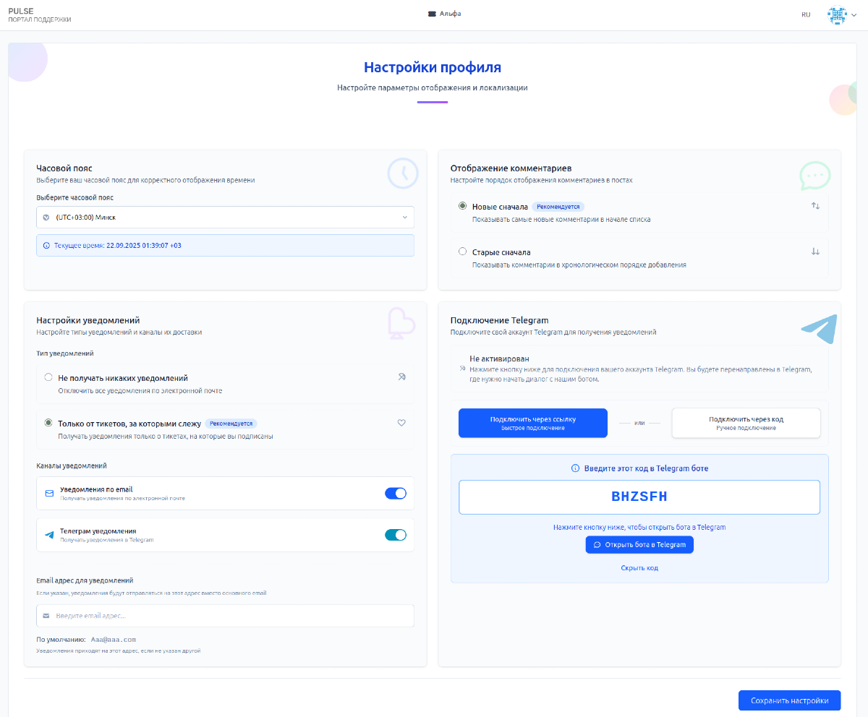Click Подключить через ссылку button
Screen dimensions: 868x717
tap(533, 423)
